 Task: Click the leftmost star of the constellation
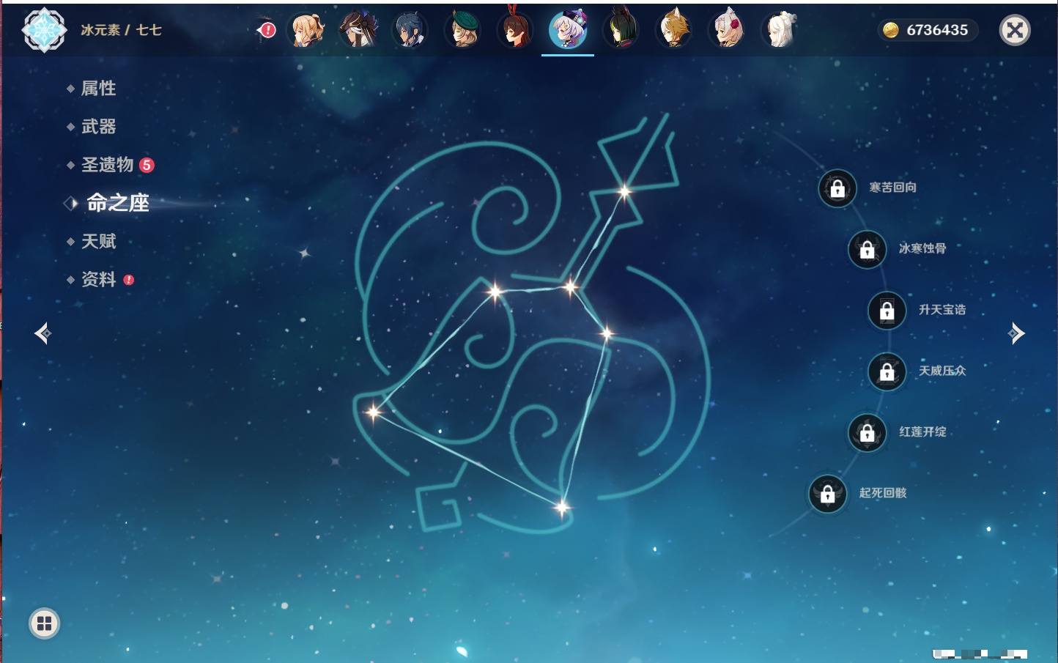tap(373, 412)
